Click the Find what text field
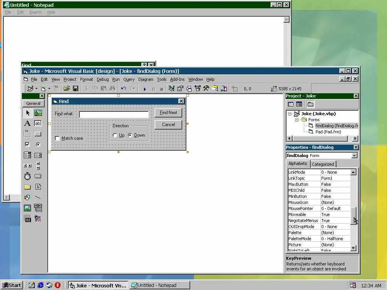 (114, 114)
